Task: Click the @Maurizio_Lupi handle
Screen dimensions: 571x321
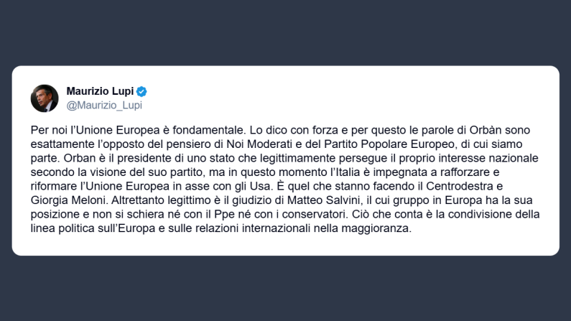Action: [x=104, y=105]
